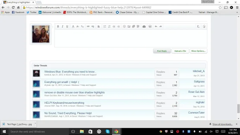
Task: Click the user avatar photo beside the editor
Action: [x=41, y=34]
